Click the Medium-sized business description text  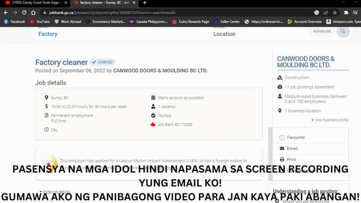tap(316, 99)
